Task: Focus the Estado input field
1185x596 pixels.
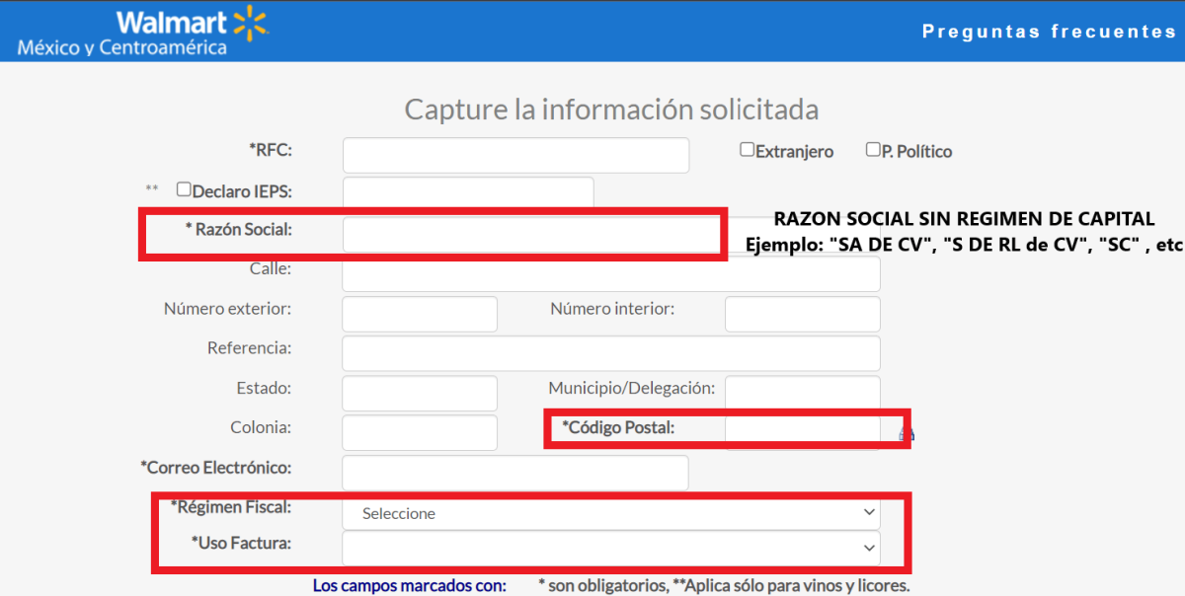Action: coord(420,393)
